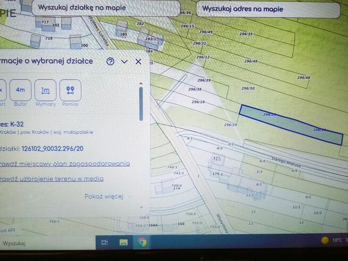Select the Wymiary 1m dimensions tool

[x=45, y=90]
